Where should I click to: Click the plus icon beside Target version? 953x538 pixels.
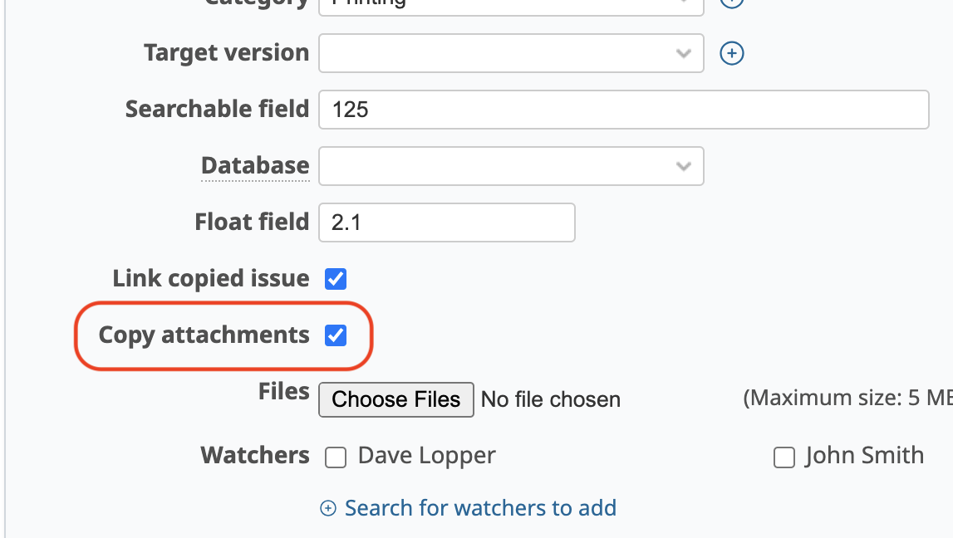click(731, 54)
